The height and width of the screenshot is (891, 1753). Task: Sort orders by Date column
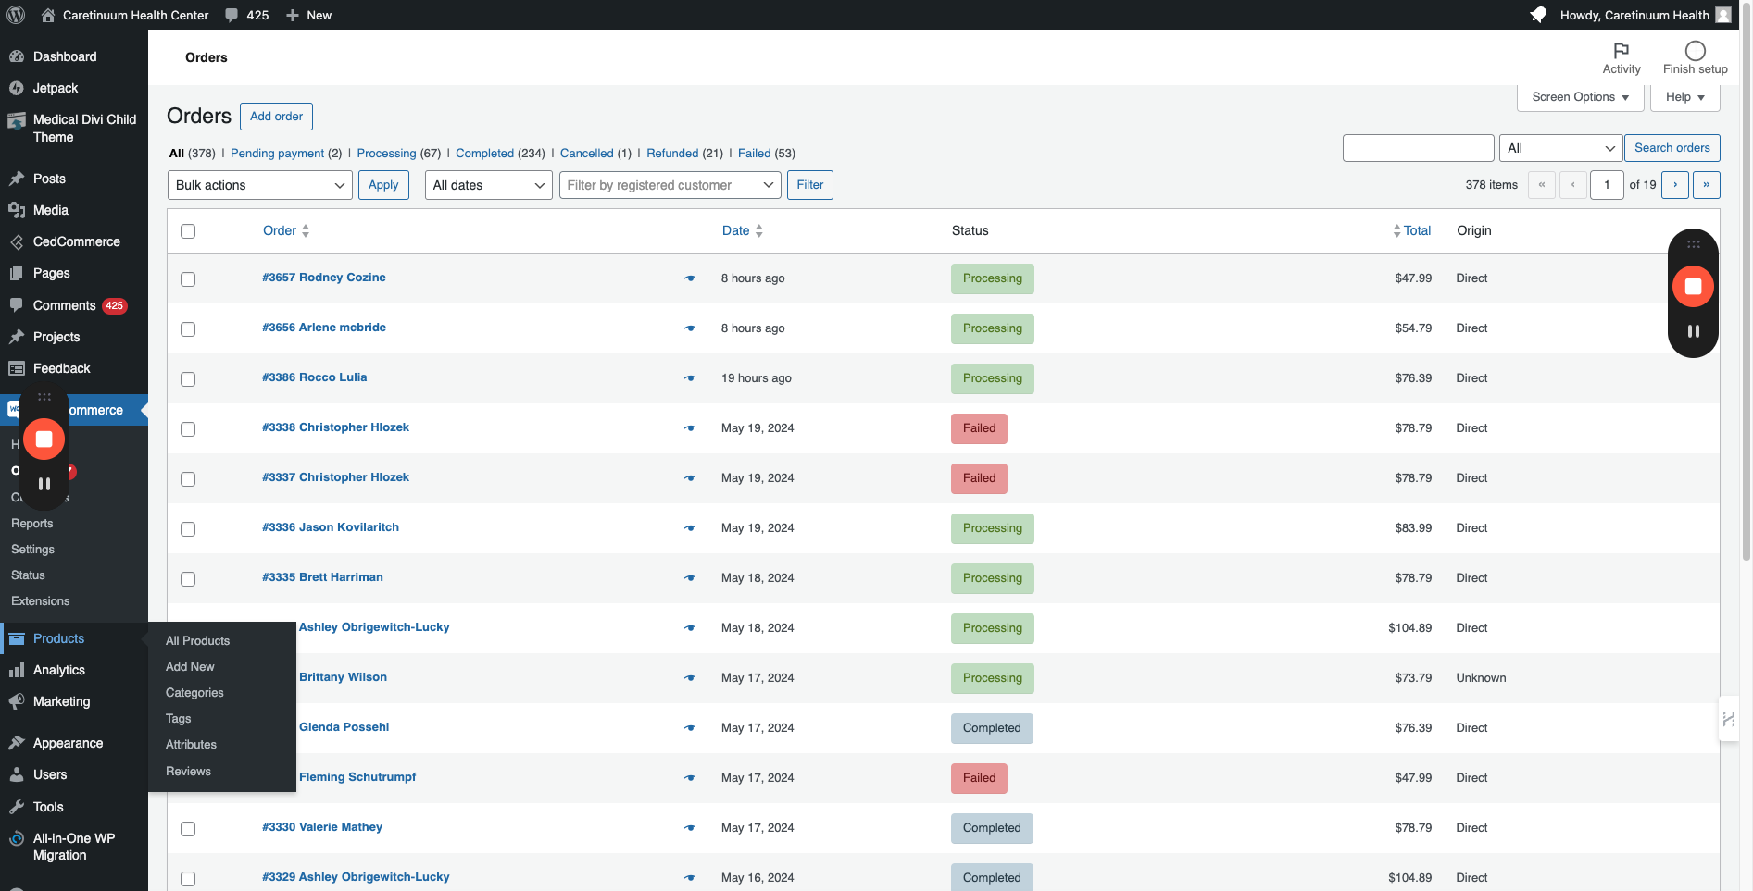(743, 230)
